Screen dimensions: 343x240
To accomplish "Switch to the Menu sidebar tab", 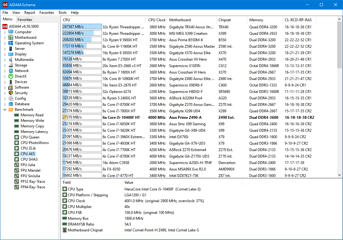I will (8, 19).
